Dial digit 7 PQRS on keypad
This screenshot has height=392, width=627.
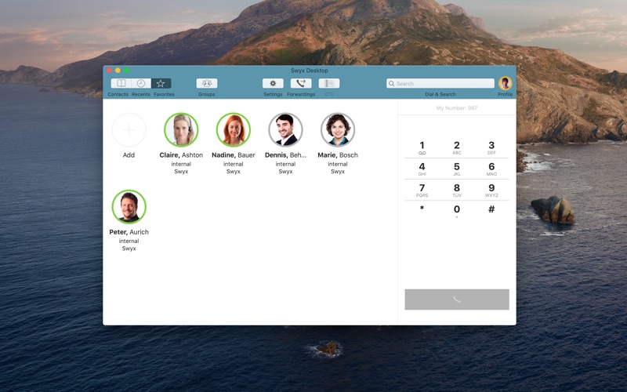tap(422, 190)
